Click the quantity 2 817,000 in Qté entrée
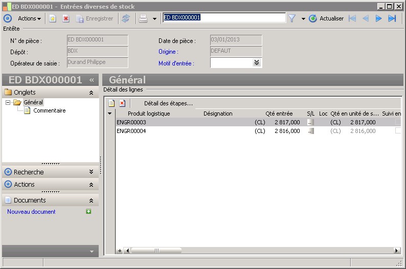Image resolution: width=406 pixels, height=269 pixels. pos(287,122)
